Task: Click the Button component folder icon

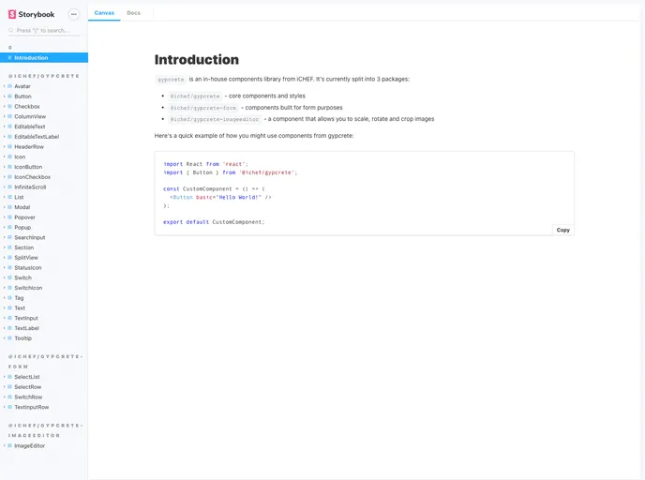Action: click(10, 97)
